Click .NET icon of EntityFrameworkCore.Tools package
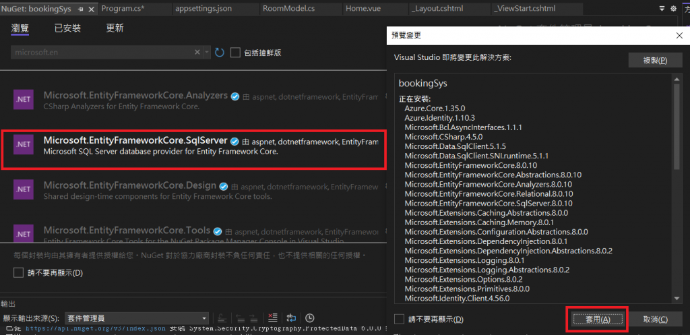This screenshot has height=335, width=690. click(x=24, y=234)
